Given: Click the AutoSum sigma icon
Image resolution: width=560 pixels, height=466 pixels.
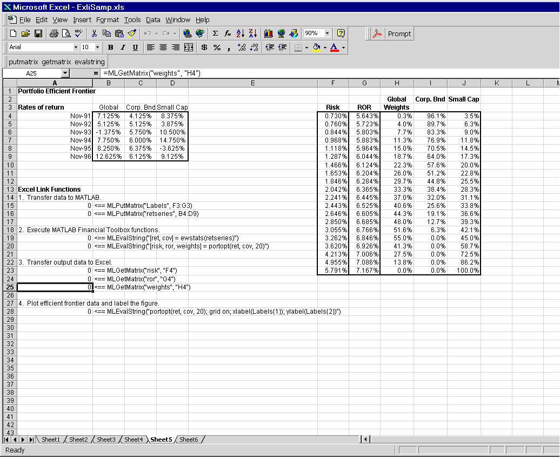Looking at the screenshot, I should [x=216, y=33].
